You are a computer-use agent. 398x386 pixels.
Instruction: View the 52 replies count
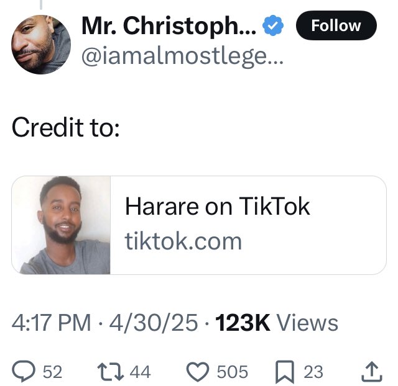tap(52, 372)
